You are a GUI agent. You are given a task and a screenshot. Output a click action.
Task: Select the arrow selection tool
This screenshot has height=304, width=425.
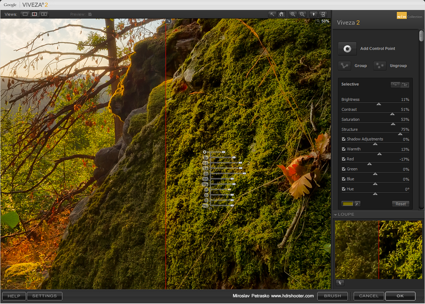pyautogui.click(x=272, y=14)
